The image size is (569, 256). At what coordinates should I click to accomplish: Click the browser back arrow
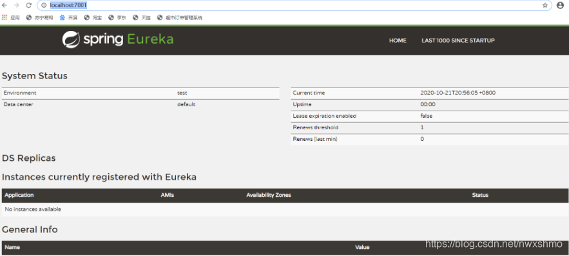[x=5, y=5]
